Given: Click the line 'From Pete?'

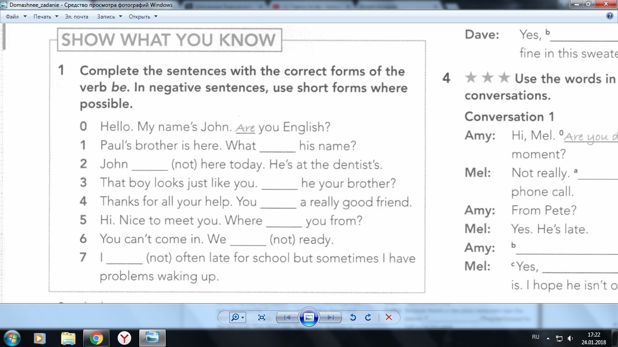Looking at the screenshot, I should (544, 210).
